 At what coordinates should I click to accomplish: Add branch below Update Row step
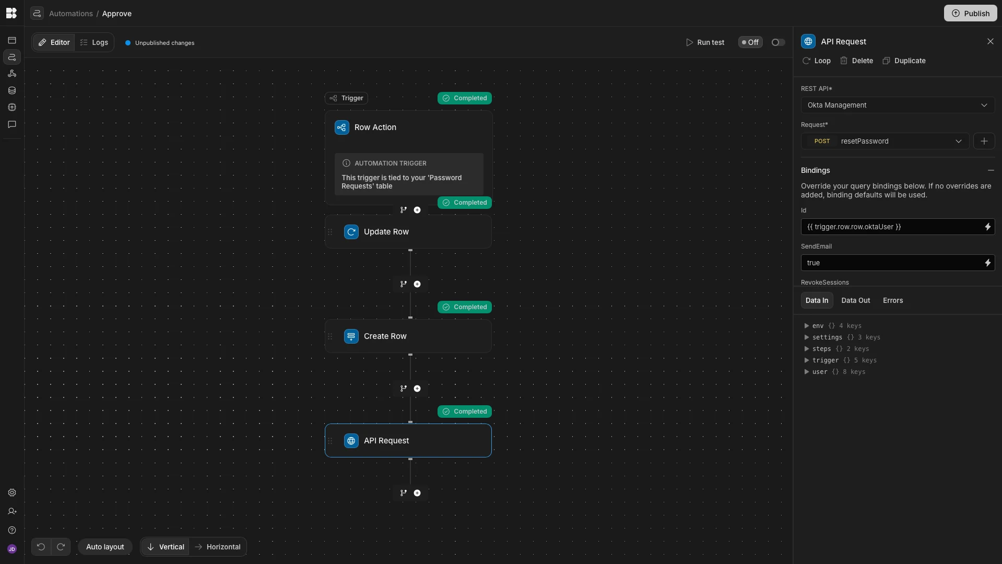point(403,284)
